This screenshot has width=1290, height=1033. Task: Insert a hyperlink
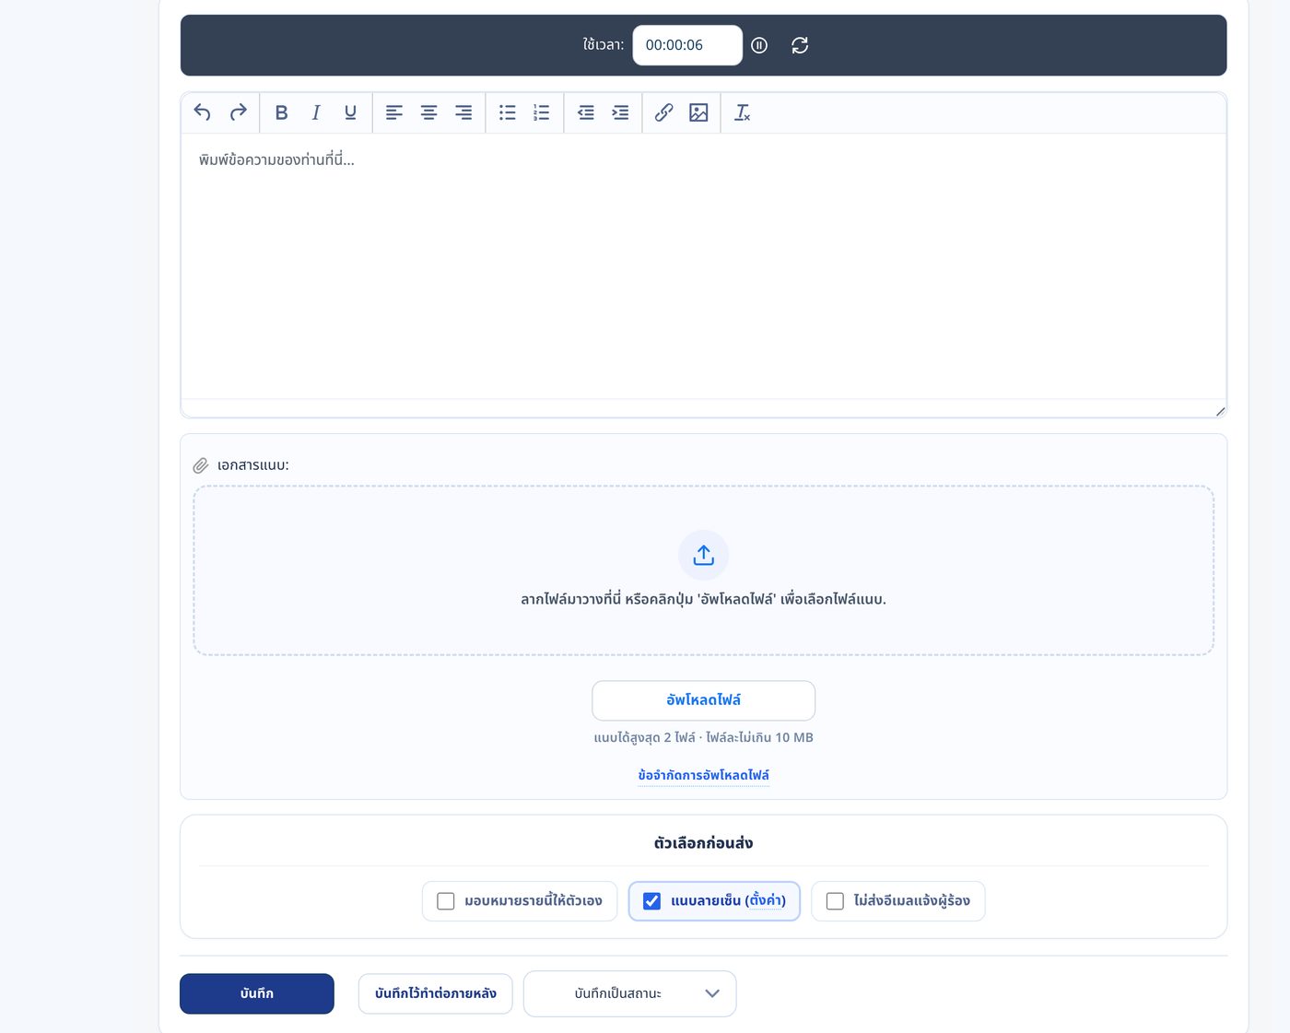click(x=664, y=112)
